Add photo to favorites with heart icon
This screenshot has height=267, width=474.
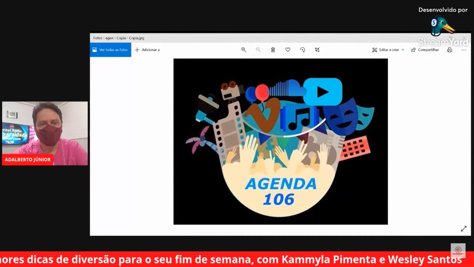(288, 50)
